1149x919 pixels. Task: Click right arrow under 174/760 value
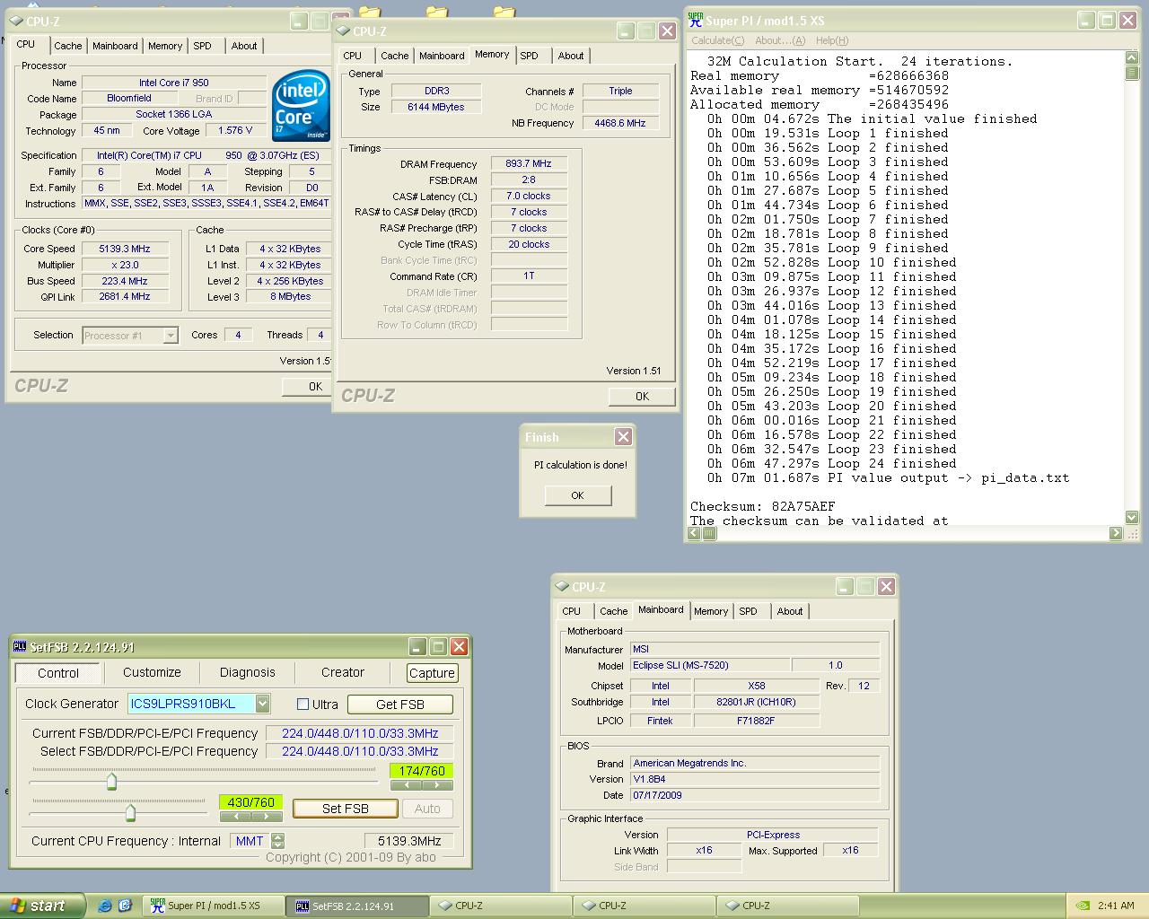437,785
